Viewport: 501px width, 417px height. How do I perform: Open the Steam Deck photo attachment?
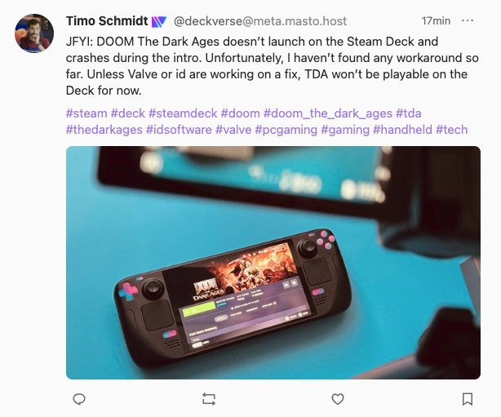click(x=273, y=263)
